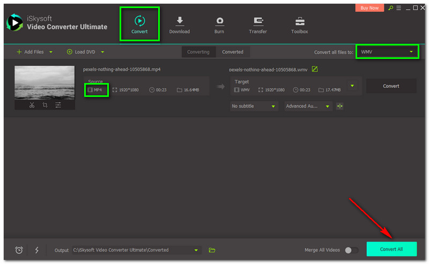The height and width of the screenshot is (264, 429).
Task: Open the No subtitle dropdown
Action: coord(254,106)
